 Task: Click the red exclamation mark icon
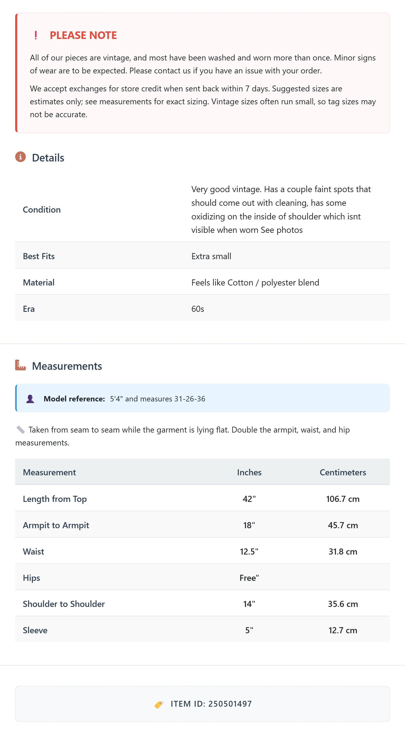tap(36, 35)
